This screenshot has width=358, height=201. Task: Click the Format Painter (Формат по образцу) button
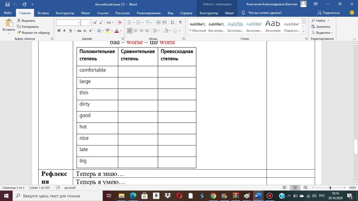click(34, 33)
